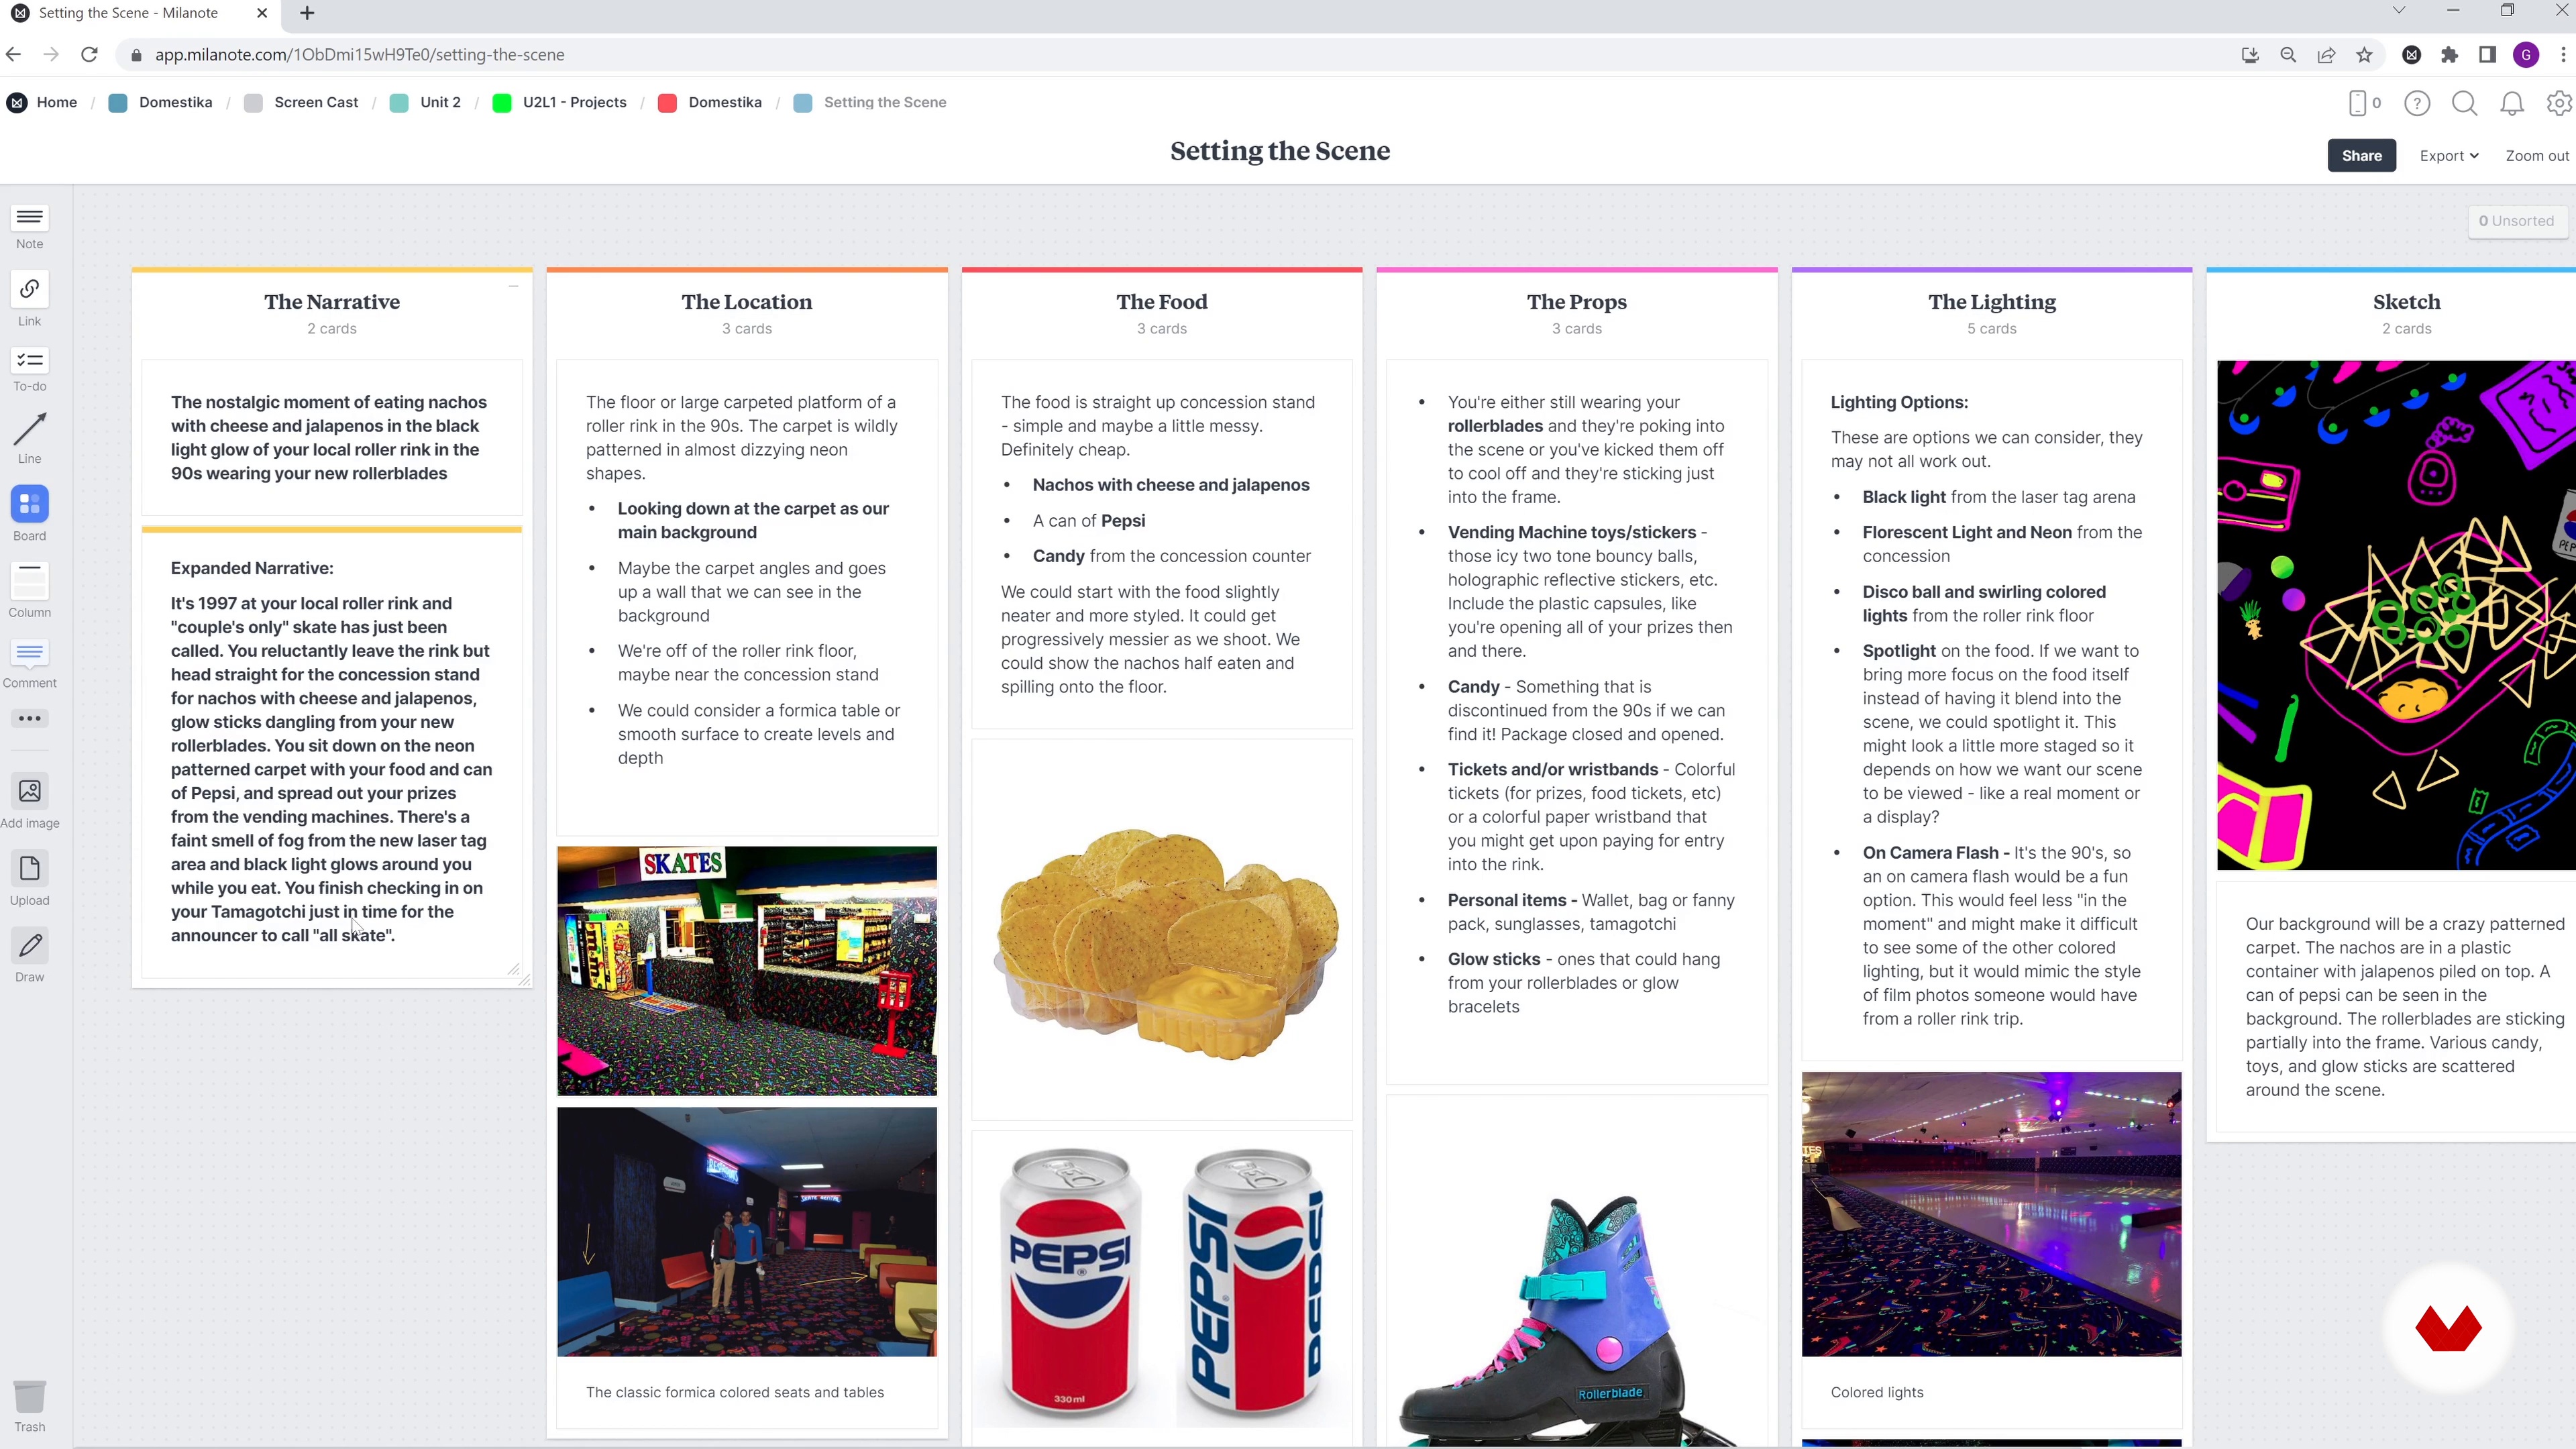Open Chrome profile avatar G
The height and width of the screenshot is (1449, 2576).
click(2526, 55)
